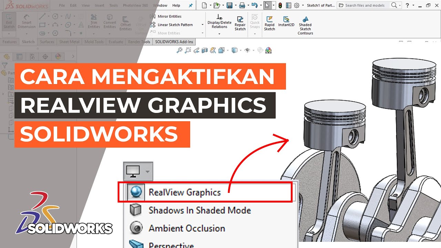
Task: Switch to the Sheet Metal tab
Action: coord(69,42)
